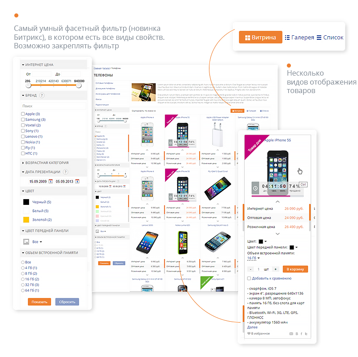This screenshot has width=358, height=357.
Task: Click the help icon next to БРЕНД
Action: click(42, 95)
